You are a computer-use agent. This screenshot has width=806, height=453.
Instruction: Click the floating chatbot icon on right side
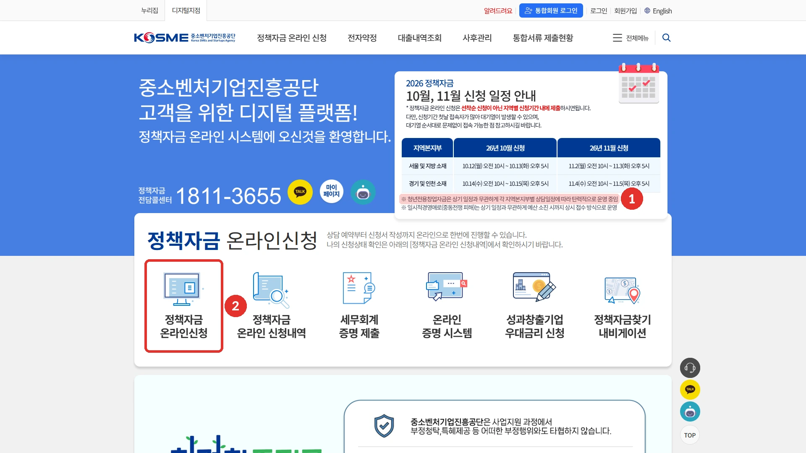coord(690,411)
